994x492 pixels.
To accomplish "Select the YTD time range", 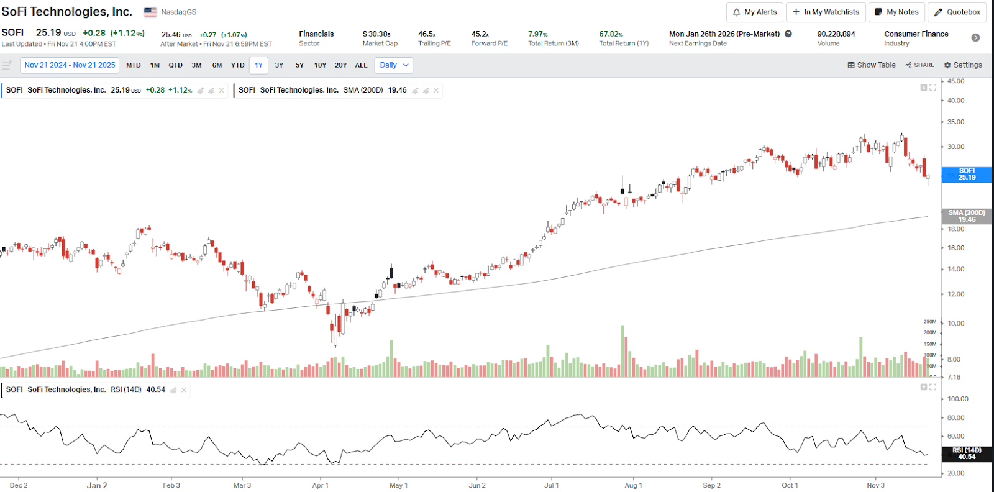I will [238, 65].
